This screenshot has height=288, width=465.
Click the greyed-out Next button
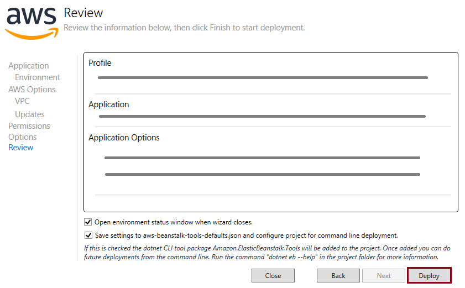tap(384, 276)
